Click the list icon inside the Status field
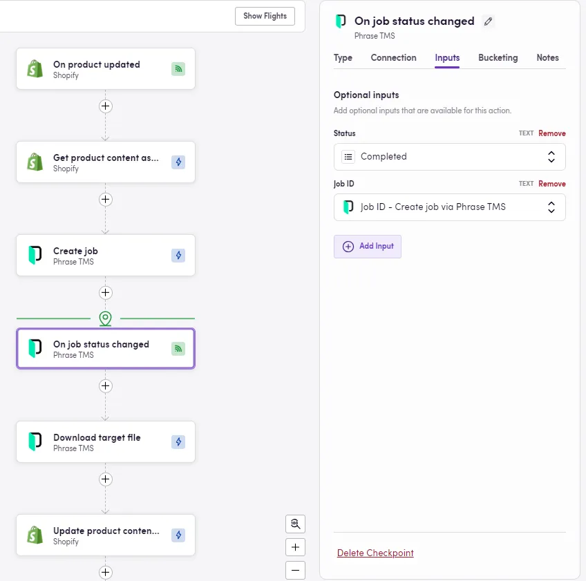This screenshot has height=581, width=586. [x=349, y=157]
